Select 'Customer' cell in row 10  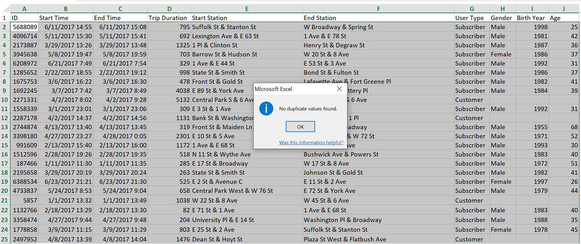click(x=472, y=100)
